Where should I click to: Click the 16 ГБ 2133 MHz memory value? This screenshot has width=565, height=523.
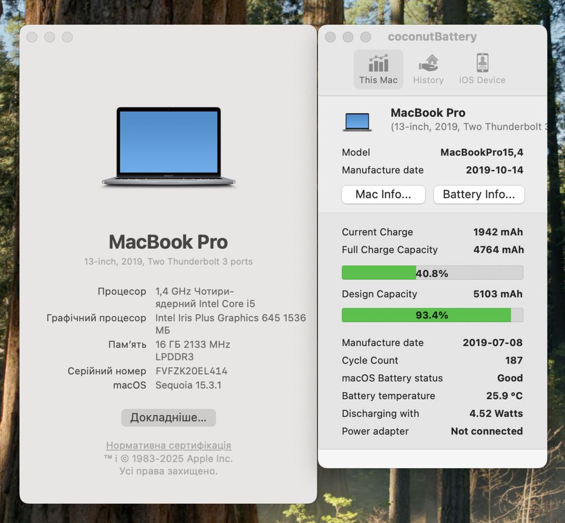(x=193, y=351)
